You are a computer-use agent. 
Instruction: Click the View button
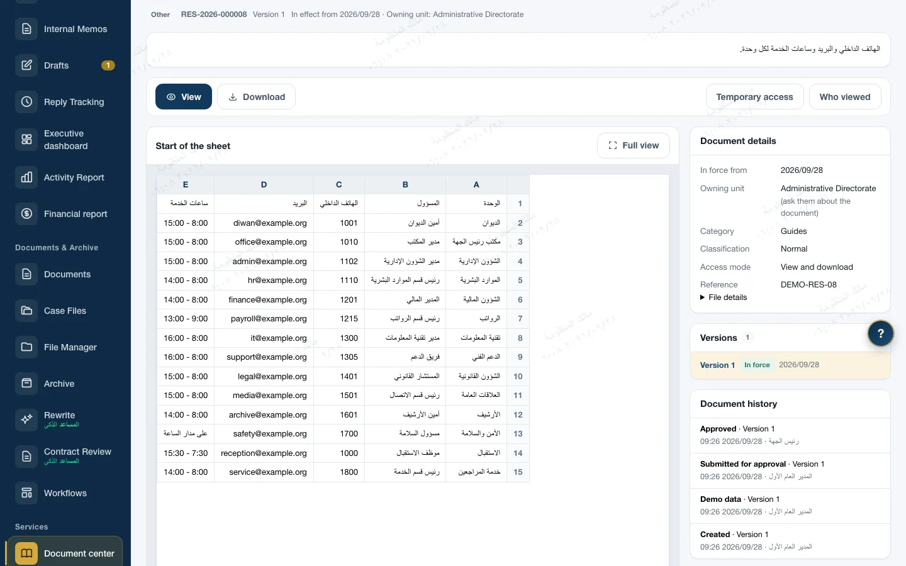(x=184, y=97)
